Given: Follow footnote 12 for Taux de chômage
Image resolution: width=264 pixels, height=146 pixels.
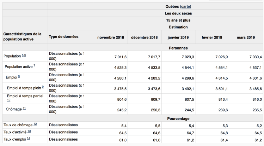Looking at the screenshot, I should coord(35,124).
